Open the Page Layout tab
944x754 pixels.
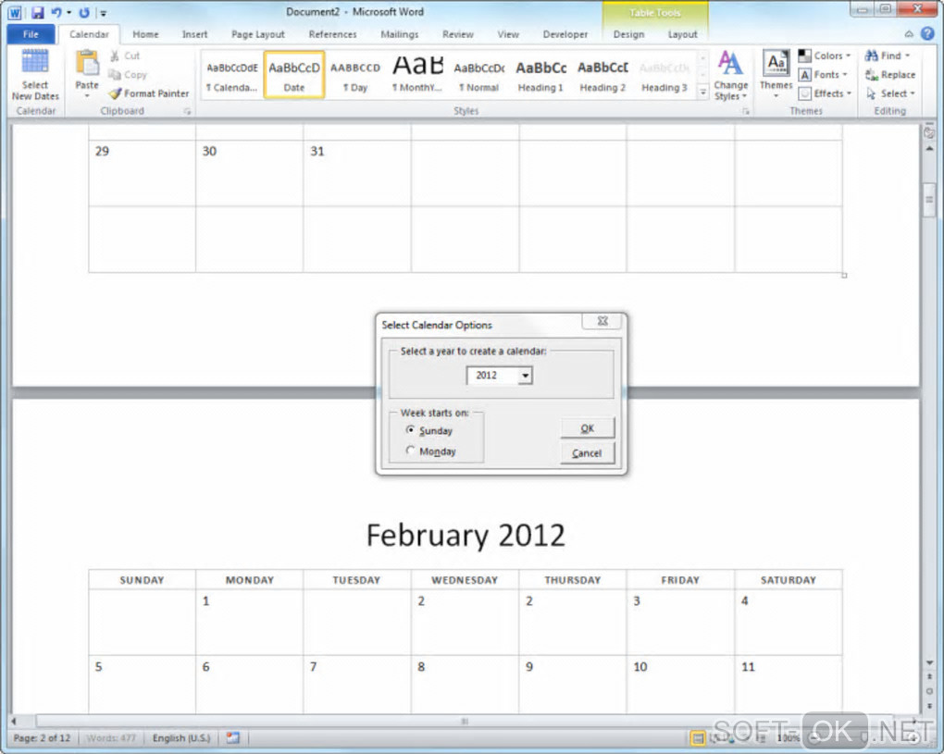point(257,34)
